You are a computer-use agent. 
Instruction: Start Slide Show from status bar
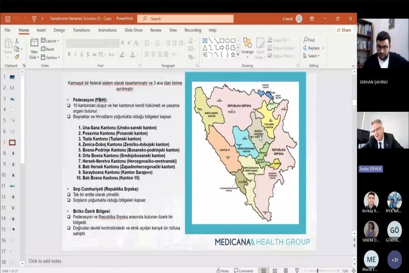(296, 271)
